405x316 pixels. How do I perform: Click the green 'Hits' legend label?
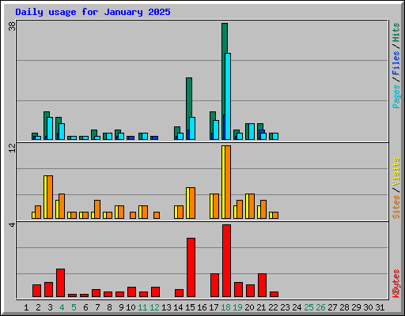pos(396,32)
